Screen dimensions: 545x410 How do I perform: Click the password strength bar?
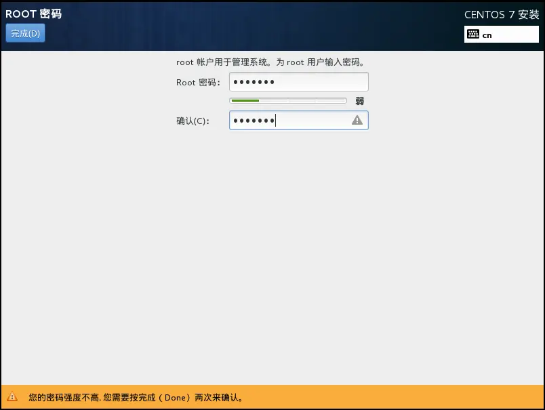coord(288,101)
